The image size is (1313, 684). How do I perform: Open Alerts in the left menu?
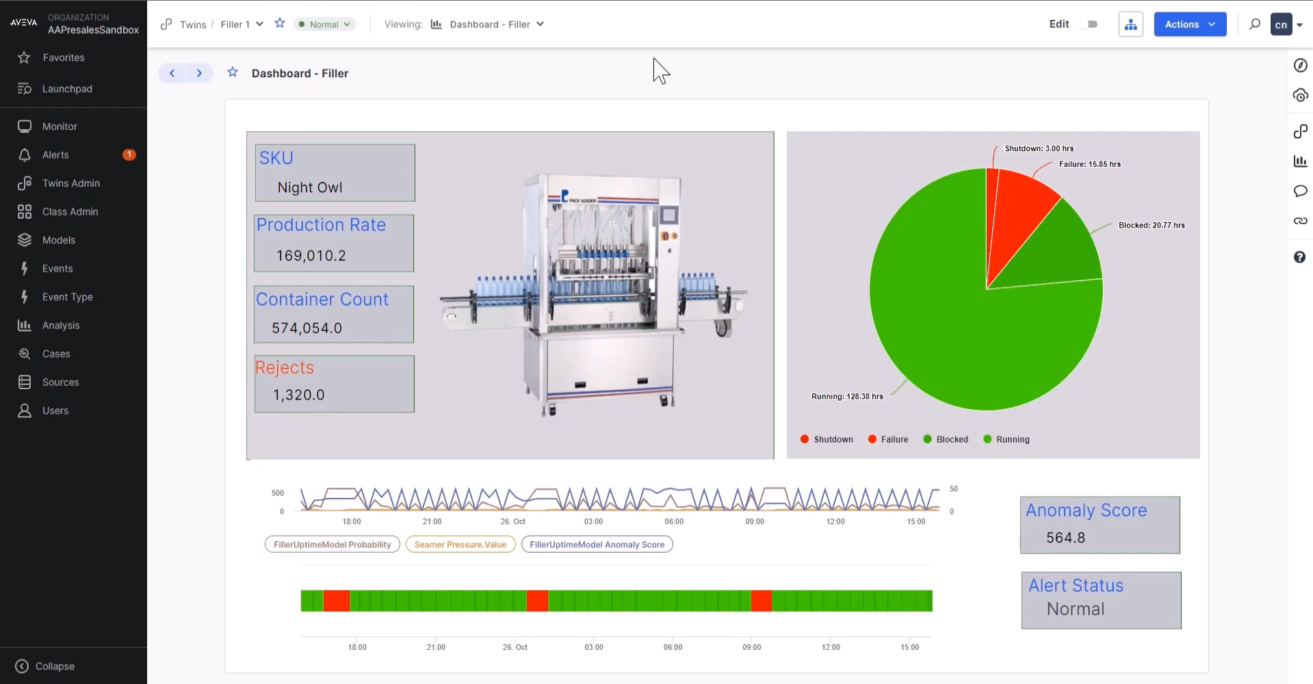click(55, 155)
